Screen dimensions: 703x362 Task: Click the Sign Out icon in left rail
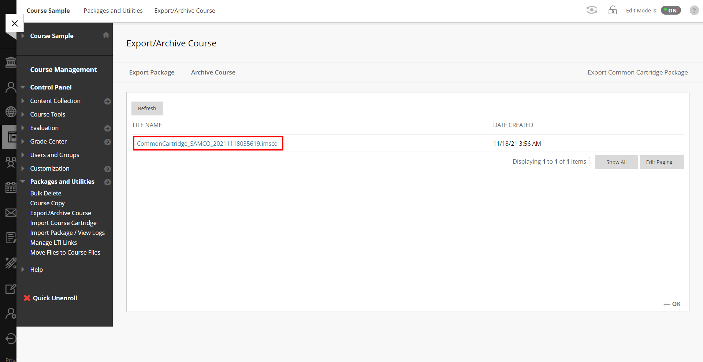[x=11, y=339]
